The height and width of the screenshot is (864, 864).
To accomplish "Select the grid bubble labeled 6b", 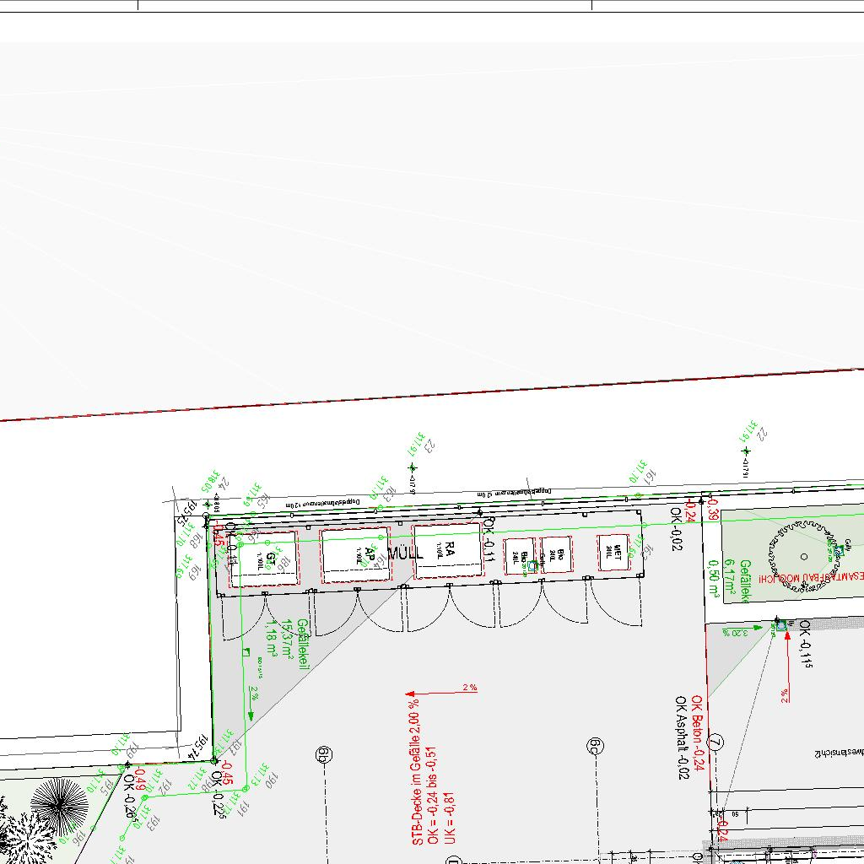I will pyautogui.click(x=322, y=754).
